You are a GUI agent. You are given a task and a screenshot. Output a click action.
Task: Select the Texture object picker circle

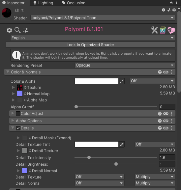coord(25,88)
